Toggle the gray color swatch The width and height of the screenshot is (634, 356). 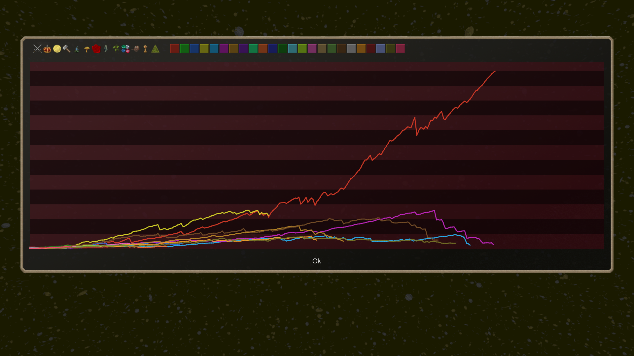coord(351,48)
